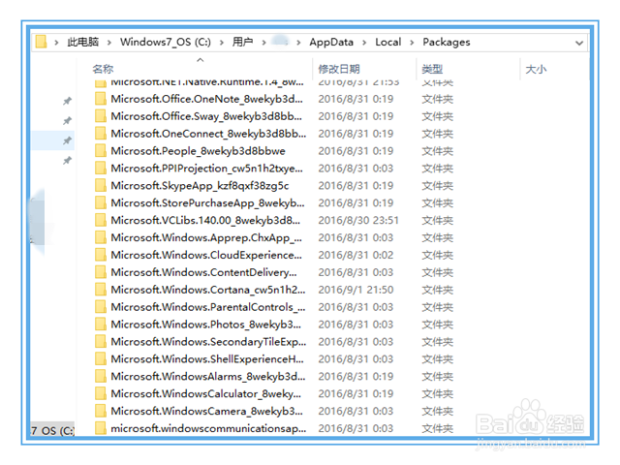The height and width of the screenshot is (465, 620).
Task: Select the Microsoft.PPIProjection_cw5n1h2txye... folder name
Action: [x=206, y=169]
